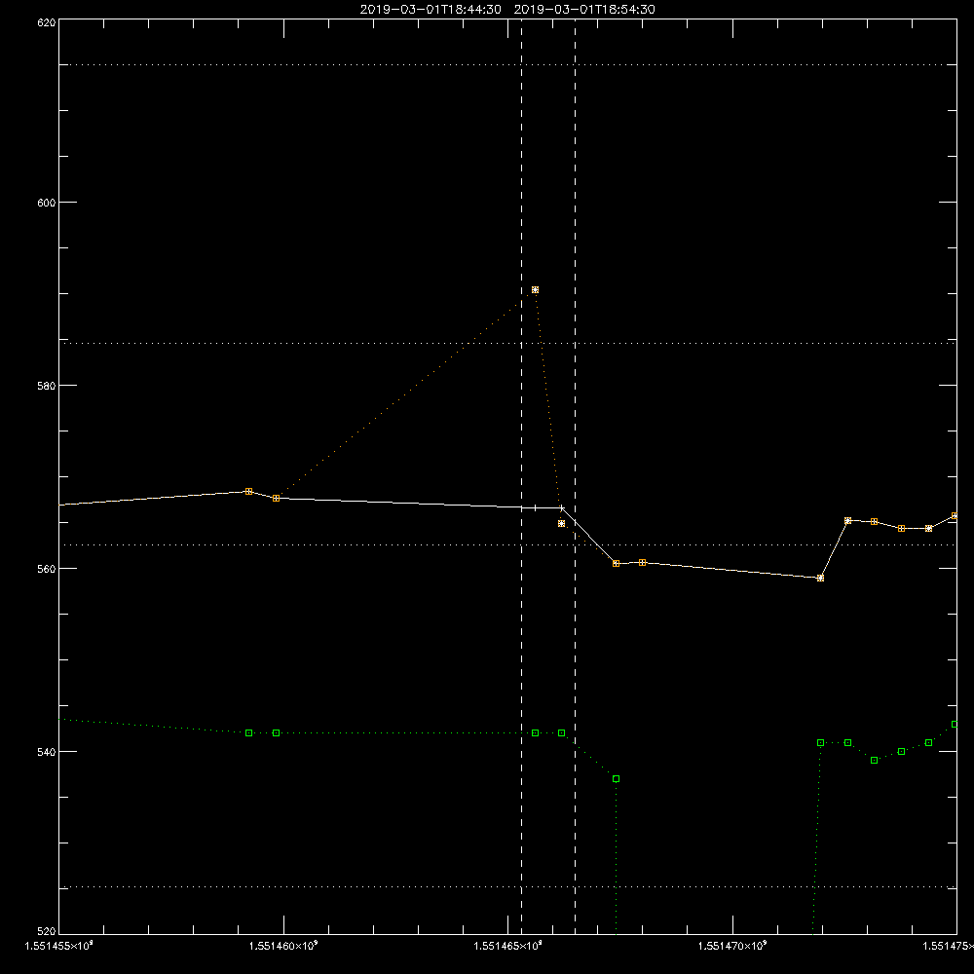Pick the orange point just below the white line between the dashed lines
This screenshot has height=974, width=974.
[x=562, y=524]
